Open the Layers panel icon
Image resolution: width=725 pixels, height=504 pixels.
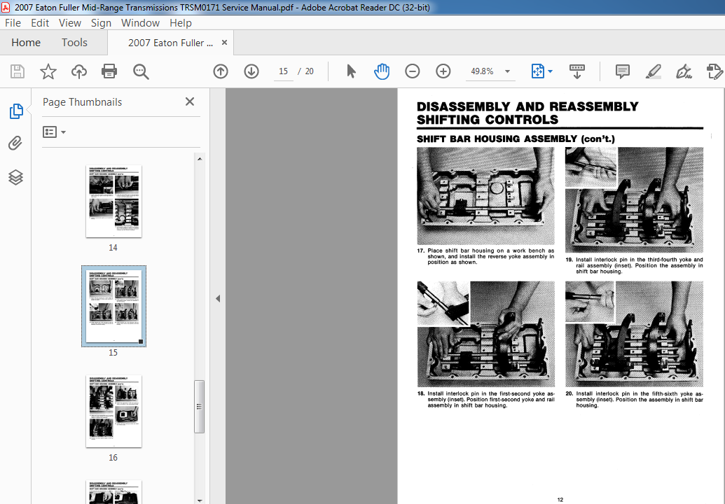pos(15,177)
